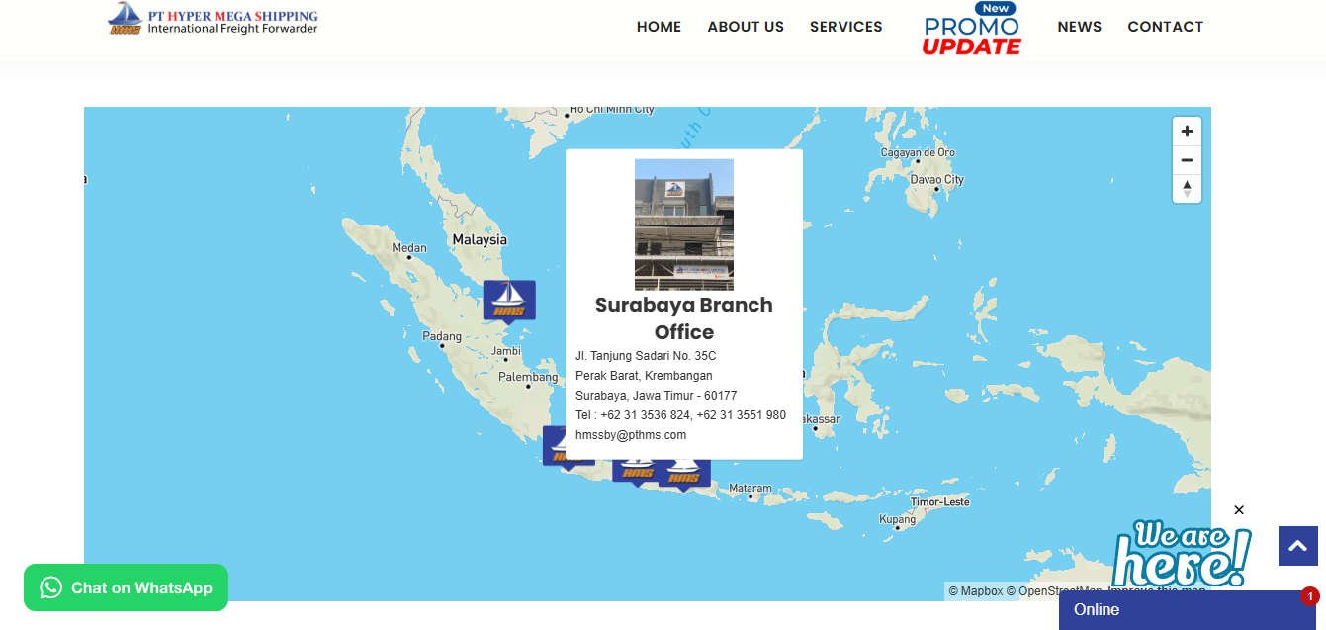
Task: Start Chat on WhatsApp
Action: [x=126, y=587]
